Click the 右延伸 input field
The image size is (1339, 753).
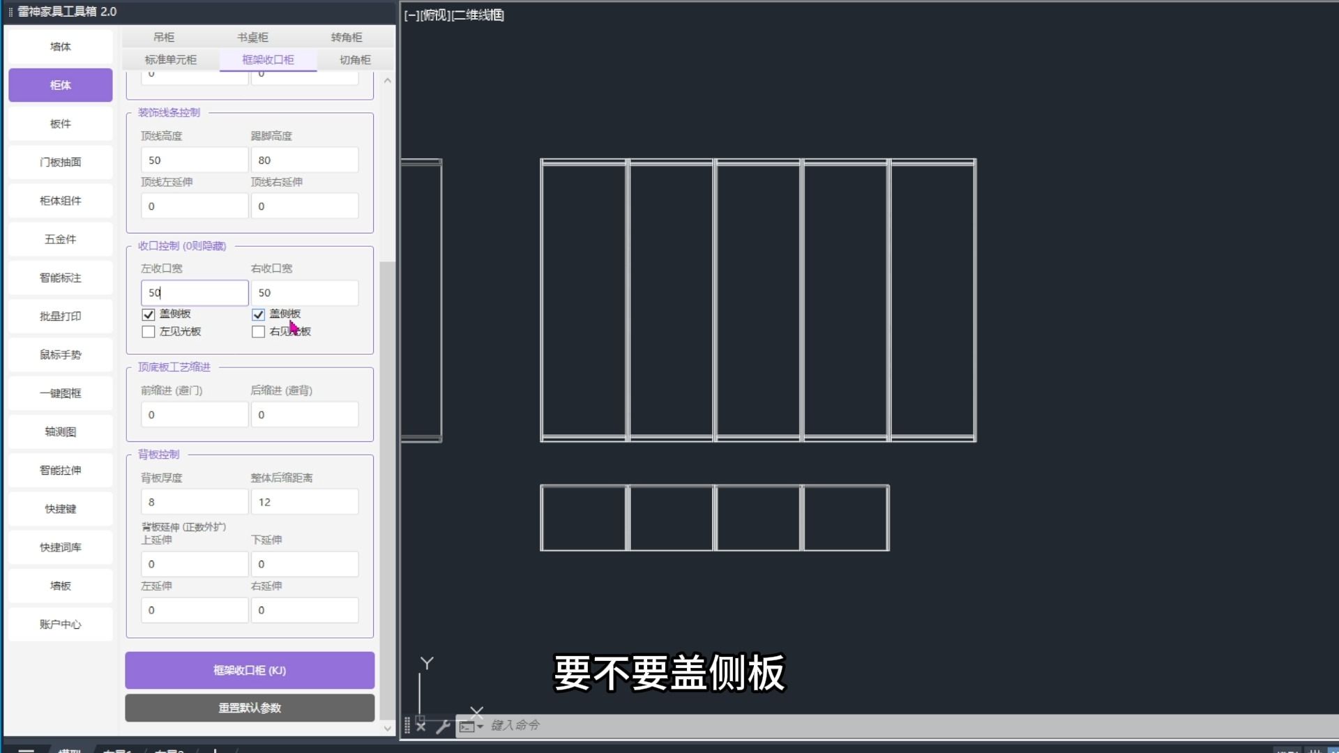pos(305,610)
